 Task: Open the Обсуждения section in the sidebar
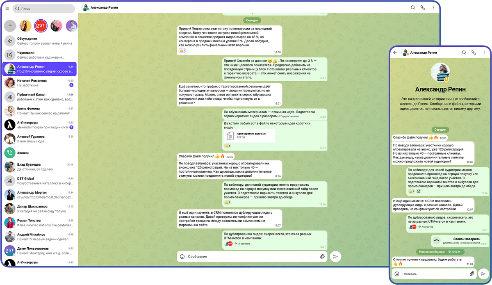pyautogui.click(x=39, y=41)
